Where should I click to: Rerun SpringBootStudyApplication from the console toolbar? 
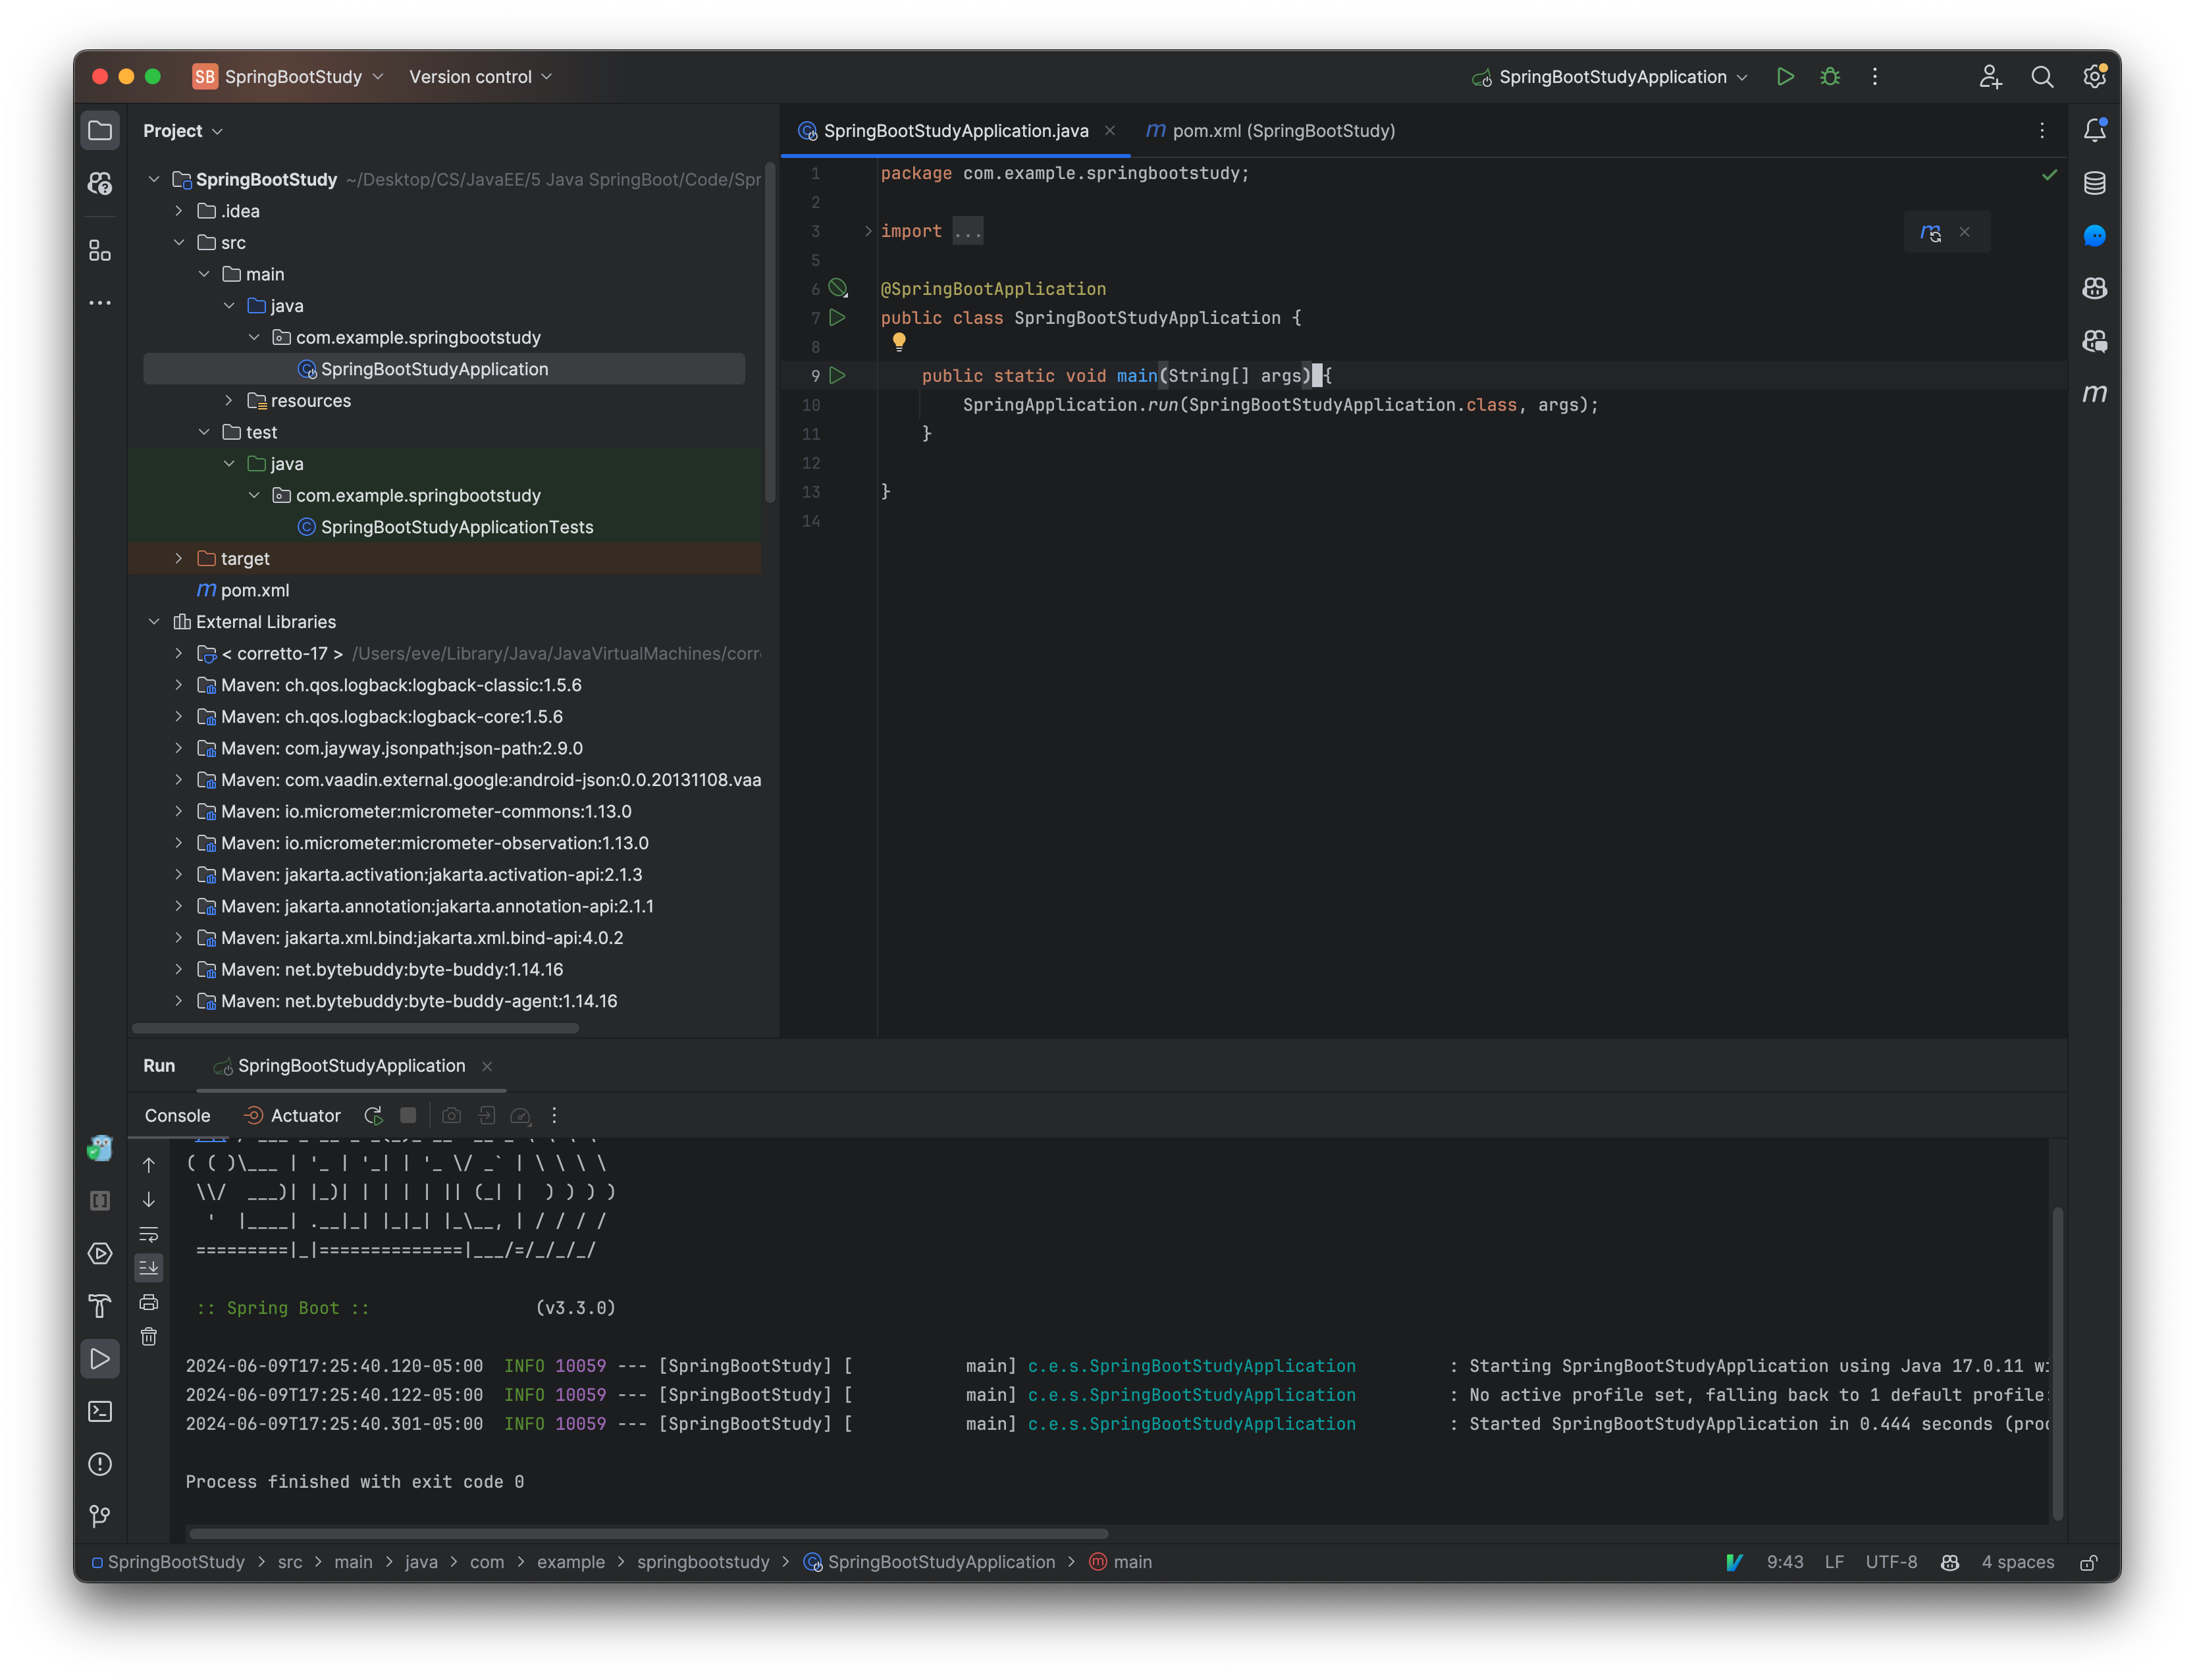tap(373, 1115)
